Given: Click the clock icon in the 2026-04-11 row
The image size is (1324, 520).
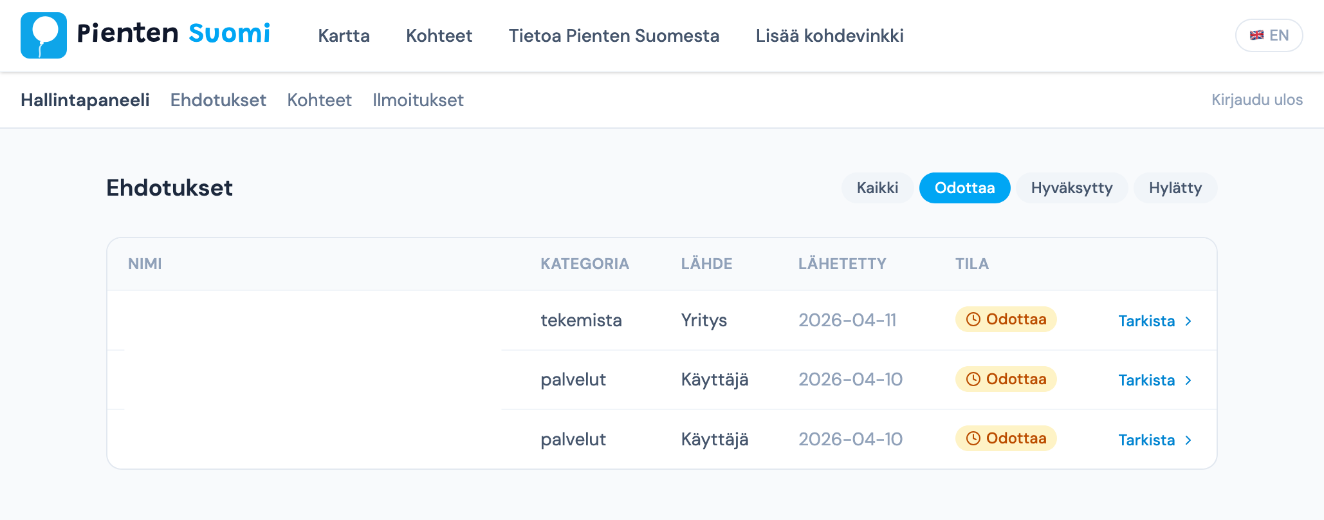Looking at the screenshot, I should 973,319.
